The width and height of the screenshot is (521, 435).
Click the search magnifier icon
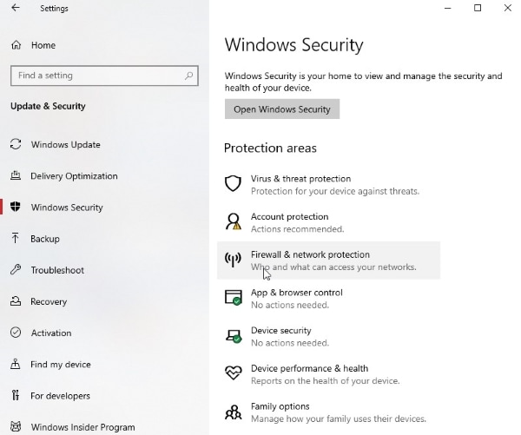pos(189,76)
